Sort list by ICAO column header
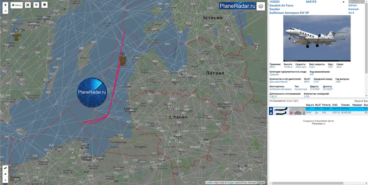The width and height of the screenshot is (368, 185). (x=335, y=105)
